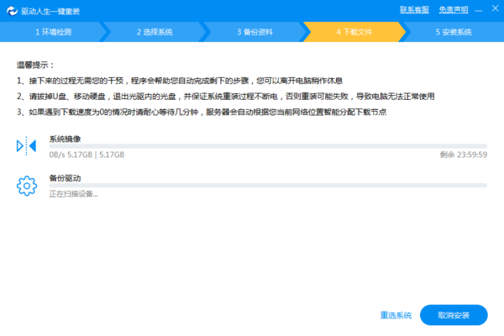Minimize the reinstall window
Screen dimensions: 504x336
(x=476, y=9)
